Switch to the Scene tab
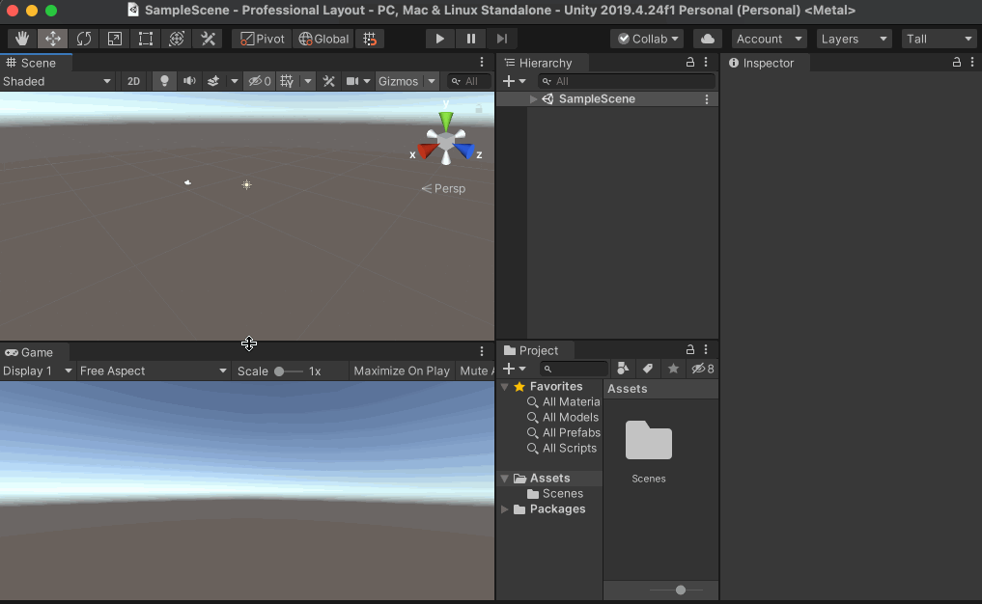Image resolution: width=982 pixels, height=604 pixels. point(31,63)
